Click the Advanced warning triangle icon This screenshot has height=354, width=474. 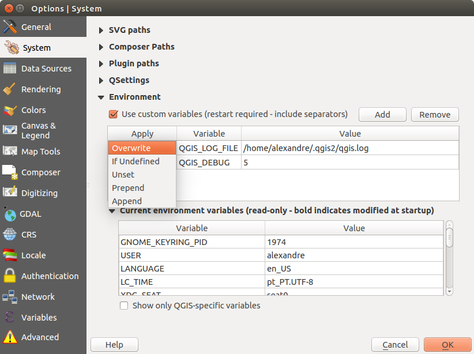click(x=10, y=337)
